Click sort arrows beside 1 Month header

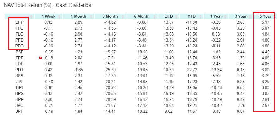(x=91, y=17)
